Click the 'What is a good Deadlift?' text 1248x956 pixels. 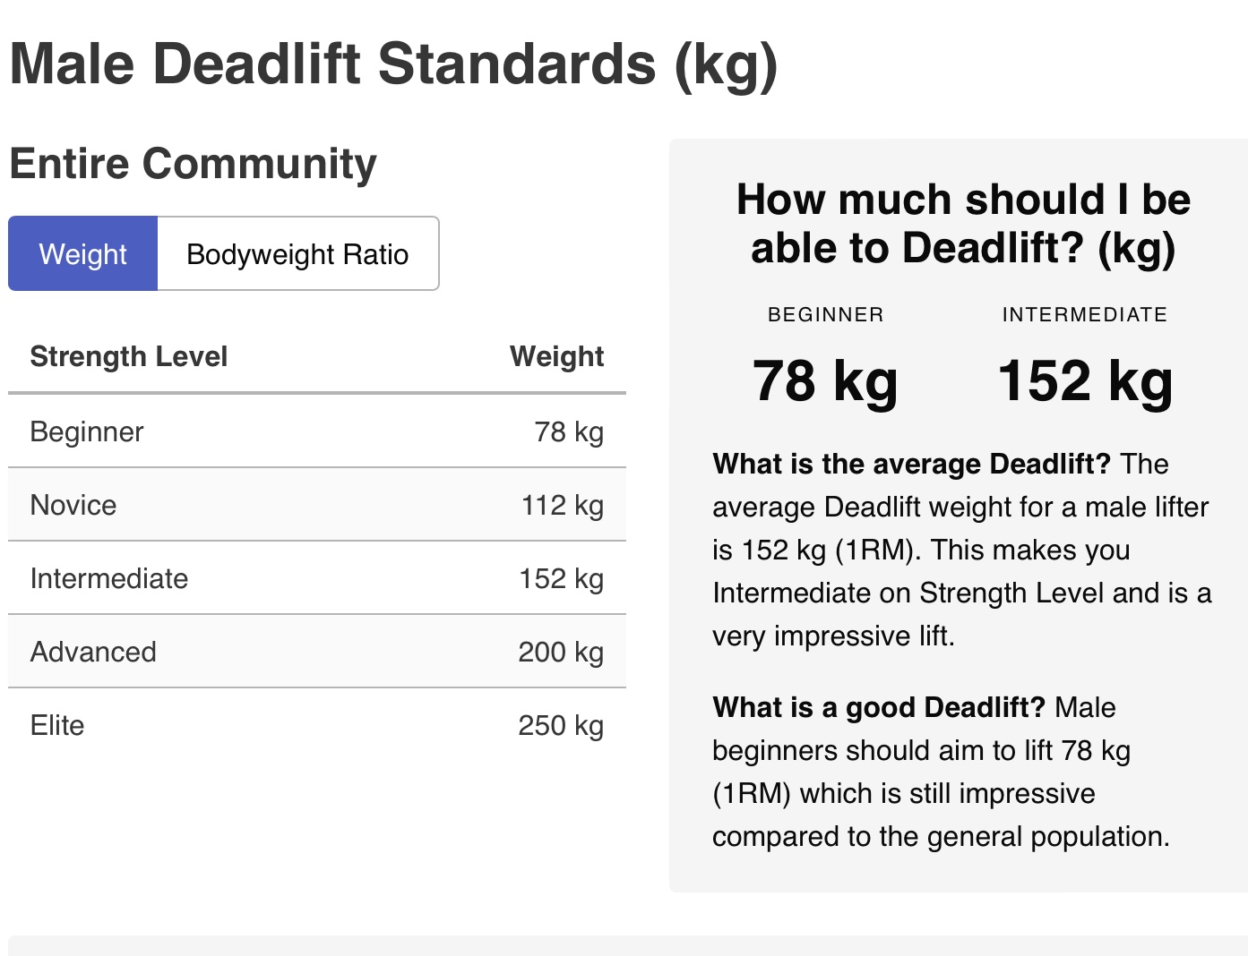(x=879, y=707)
